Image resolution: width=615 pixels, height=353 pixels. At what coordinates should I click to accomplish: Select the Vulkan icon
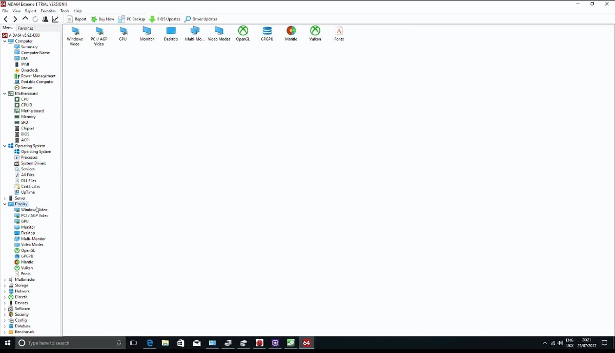tap(315, 34)
